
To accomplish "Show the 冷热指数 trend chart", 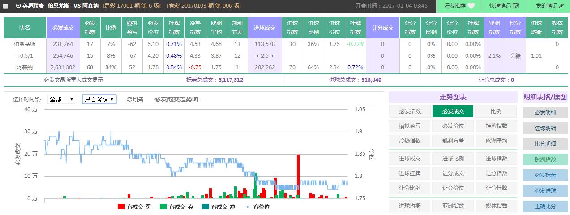I will 410,140.
